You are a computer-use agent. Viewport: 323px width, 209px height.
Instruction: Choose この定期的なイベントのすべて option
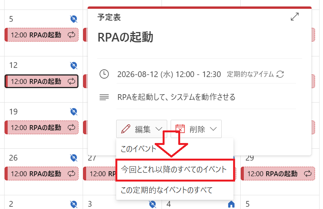pos(166,190)
